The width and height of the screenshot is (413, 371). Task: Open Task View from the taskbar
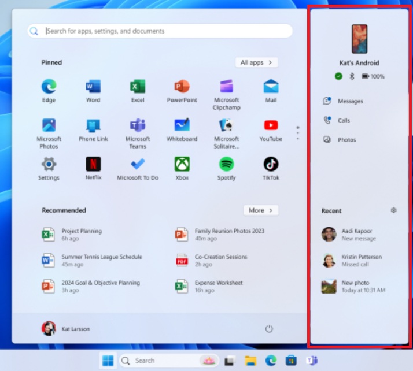230,361
